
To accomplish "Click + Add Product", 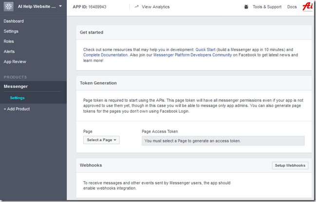I will tap(17, 109).
